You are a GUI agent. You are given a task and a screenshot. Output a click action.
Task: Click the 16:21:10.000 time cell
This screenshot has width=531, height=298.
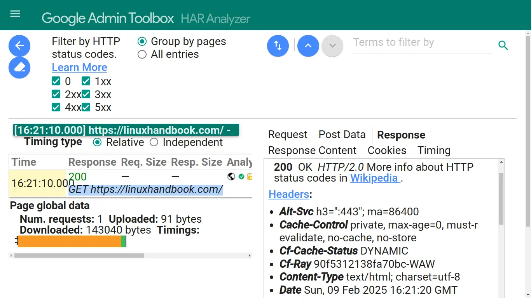pos(37,183)
